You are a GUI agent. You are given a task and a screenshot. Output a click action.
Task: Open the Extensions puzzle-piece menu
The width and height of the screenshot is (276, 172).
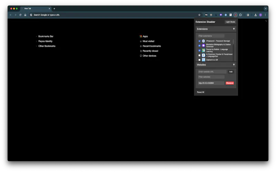click(240, 15)
